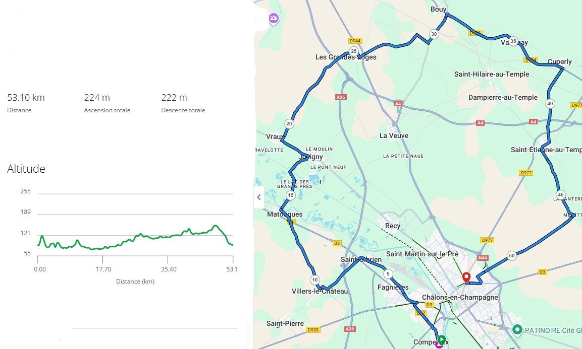Click the Saint-Hilaire-au-Temple village label

(492, 74)
